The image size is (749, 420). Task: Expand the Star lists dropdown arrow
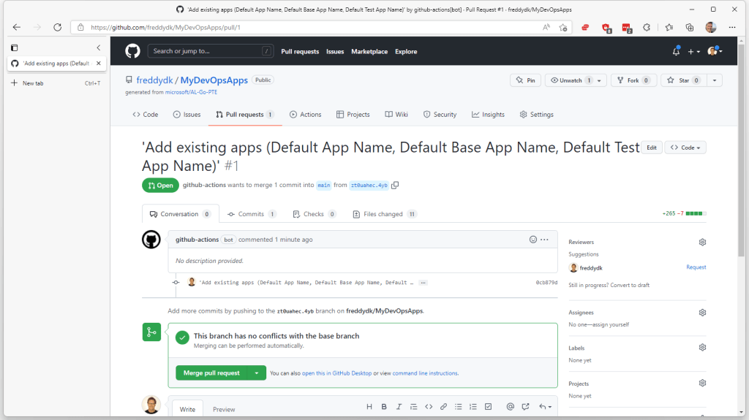coord(715,80)
